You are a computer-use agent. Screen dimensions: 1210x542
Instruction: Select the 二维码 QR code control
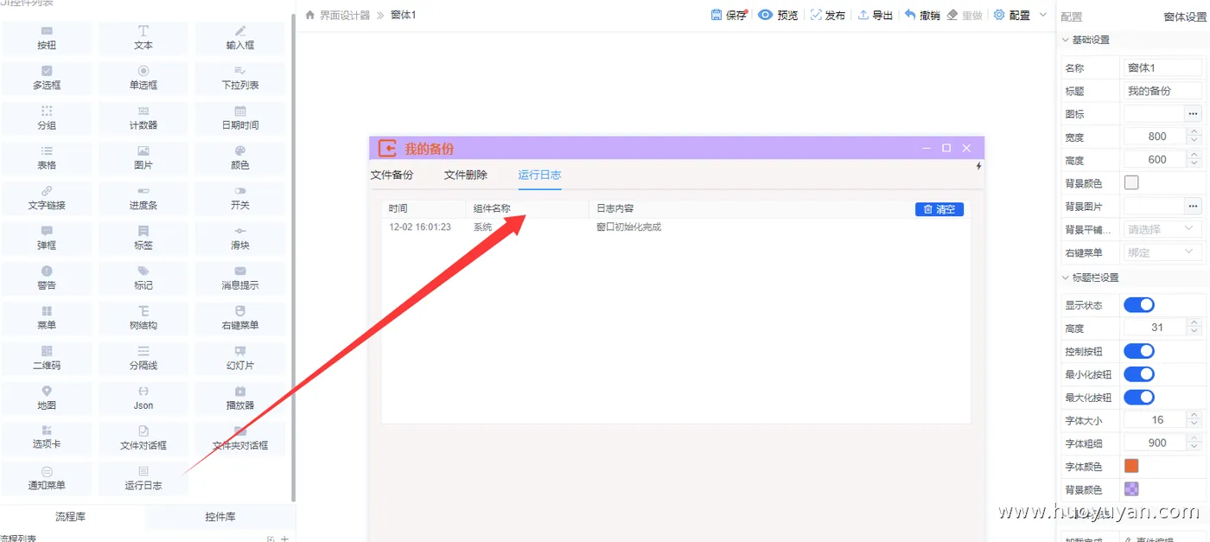coord(47,358)
